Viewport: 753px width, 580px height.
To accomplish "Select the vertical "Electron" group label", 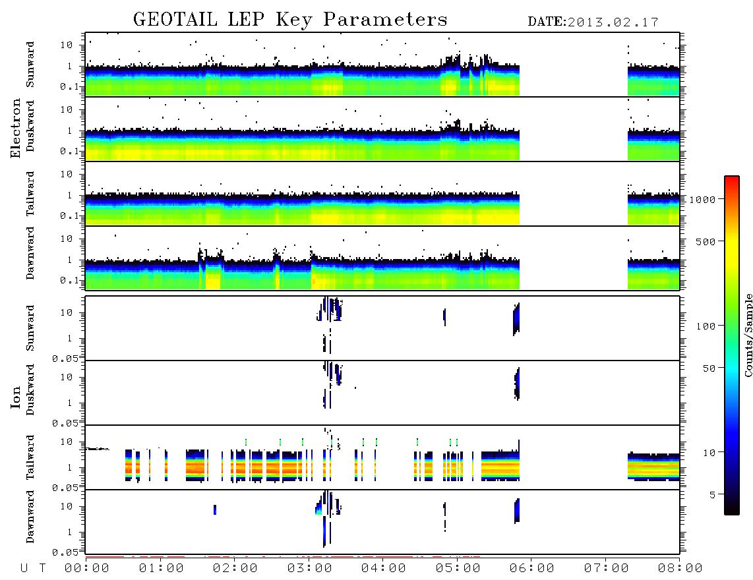I will (x=16, y=129).
